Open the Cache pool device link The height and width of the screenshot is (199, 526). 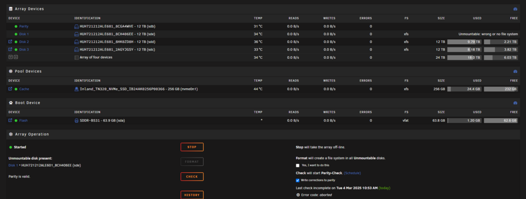tap(24, 89)
